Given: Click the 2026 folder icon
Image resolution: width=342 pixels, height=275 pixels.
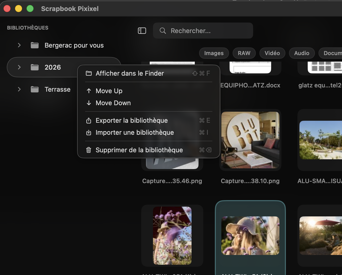Looking at the screenshot, I should (x=35, y=67).
